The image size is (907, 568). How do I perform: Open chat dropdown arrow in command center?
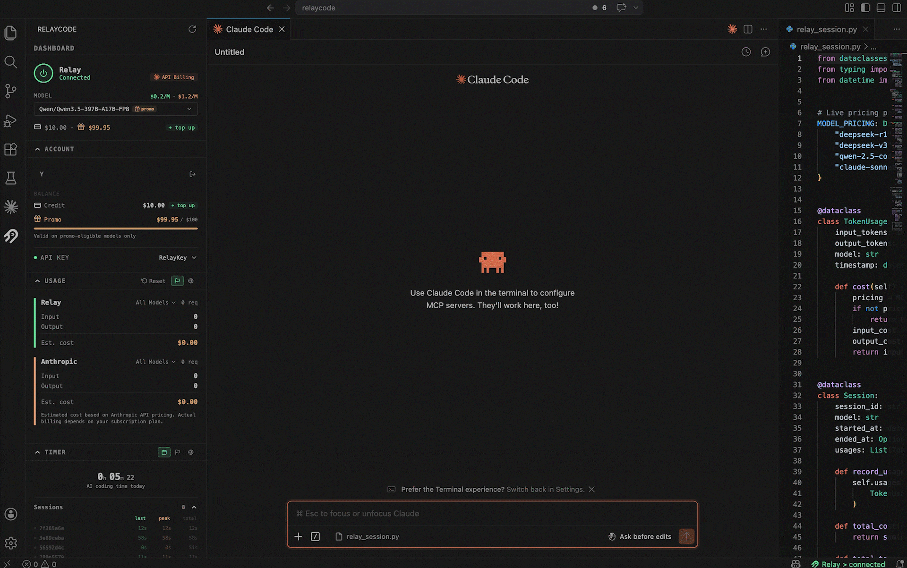[x=636, y=8]
